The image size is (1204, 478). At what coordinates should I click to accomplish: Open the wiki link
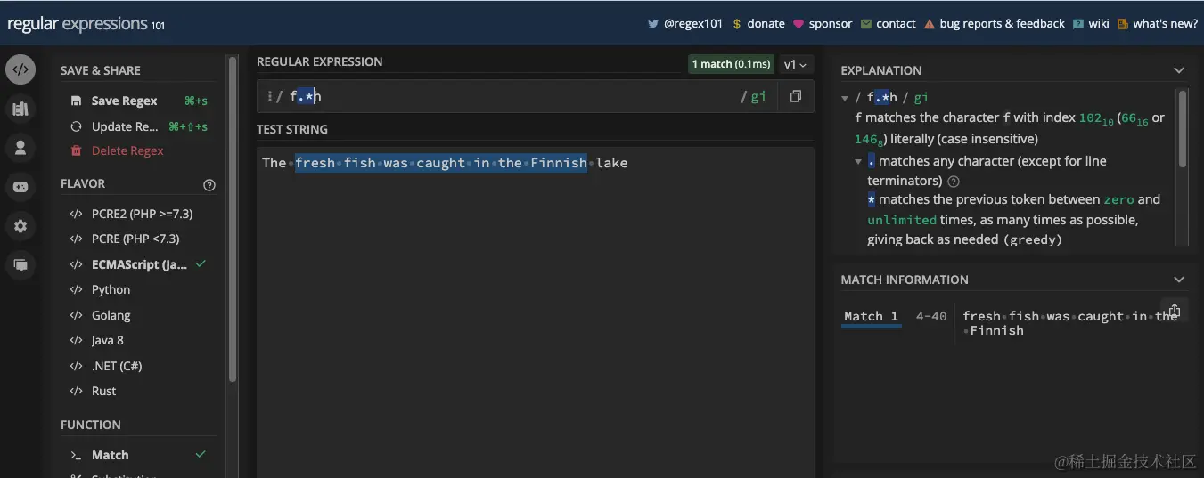[1091, 24]
